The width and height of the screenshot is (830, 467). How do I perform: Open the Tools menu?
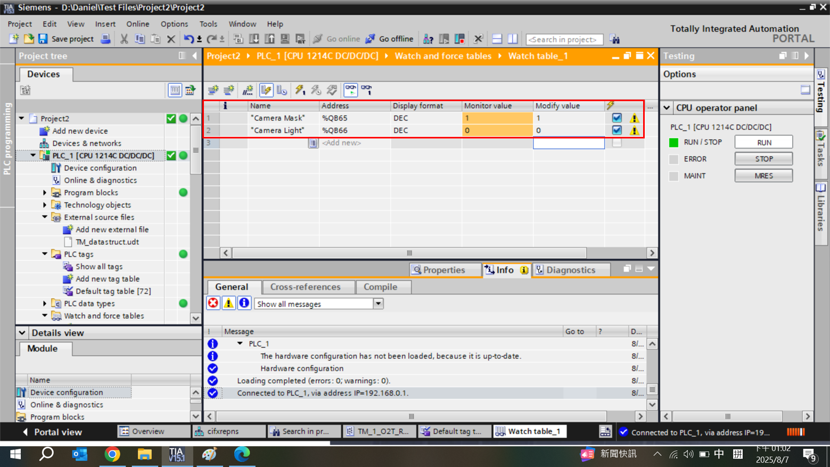208,24
